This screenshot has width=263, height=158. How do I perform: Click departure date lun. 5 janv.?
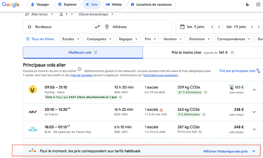[x=196, y=27]
